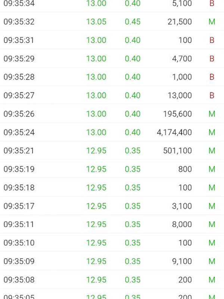Select the M marker in 09:35:32 row
Viewport: 224px width, 299px height.
[212, 22]
